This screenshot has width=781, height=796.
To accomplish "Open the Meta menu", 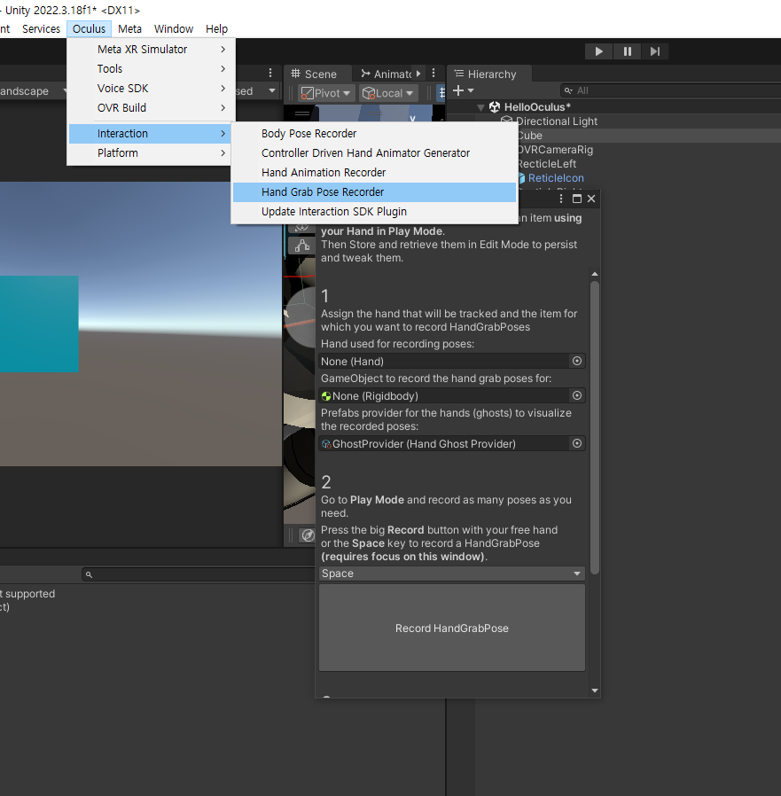I will (x=129, y=29).
